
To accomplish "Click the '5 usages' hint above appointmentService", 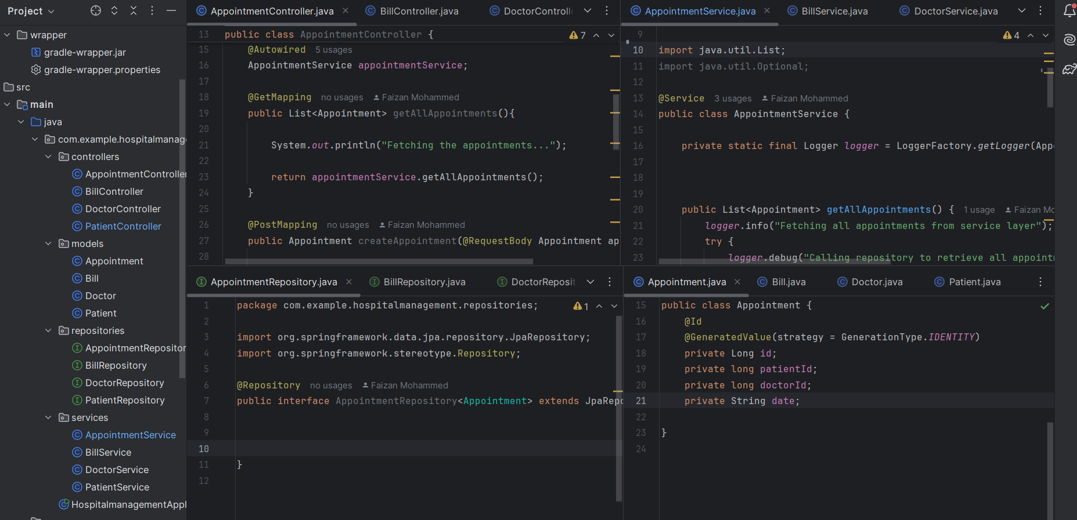I will tap(333, 50).
